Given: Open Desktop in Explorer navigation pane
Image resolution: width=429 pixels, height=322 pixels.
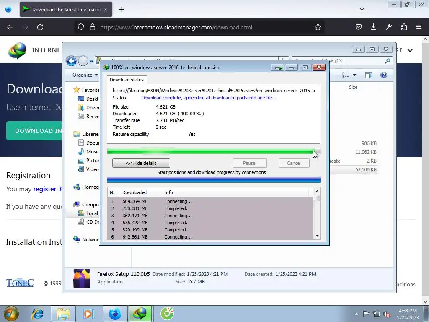Looking at the screenshot, I should [88, 99].
